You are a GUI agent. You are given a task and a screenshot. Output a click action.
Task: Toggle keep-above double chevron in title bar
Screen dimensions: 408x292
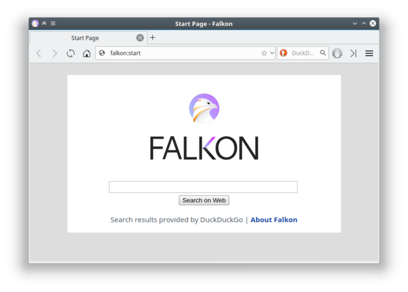[x=44, y=23]
